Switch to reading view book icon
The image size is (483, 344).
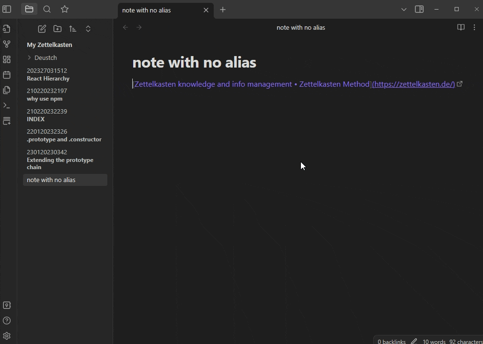click(461, 27)
